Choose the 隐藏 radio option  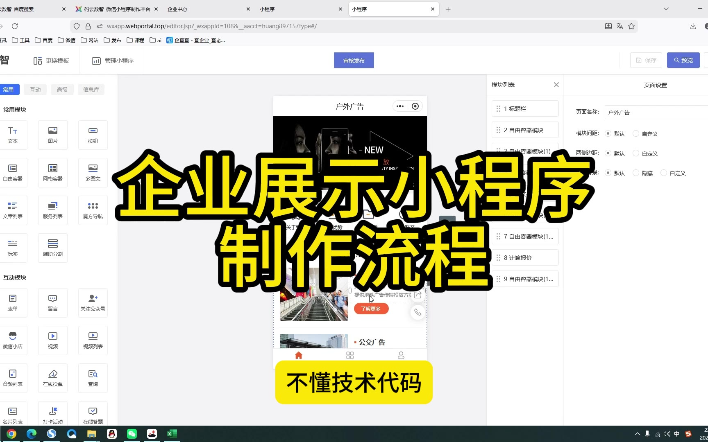point(636,173)
